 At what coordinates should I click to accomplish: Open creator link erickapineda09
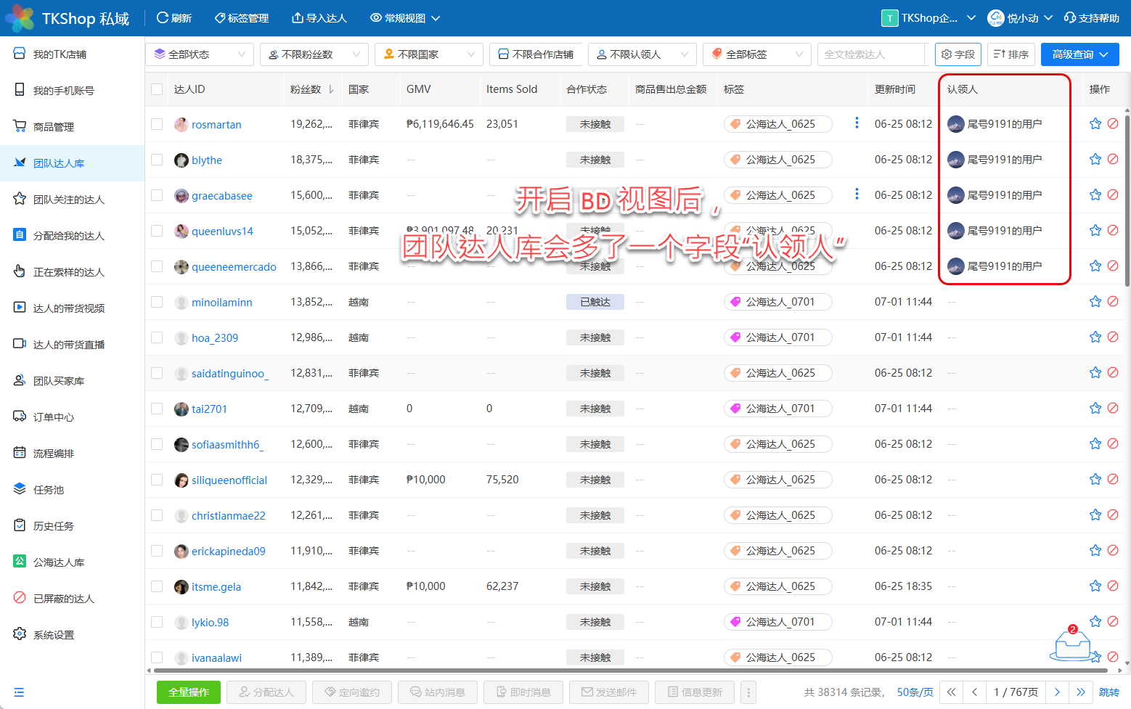(229, 552)
